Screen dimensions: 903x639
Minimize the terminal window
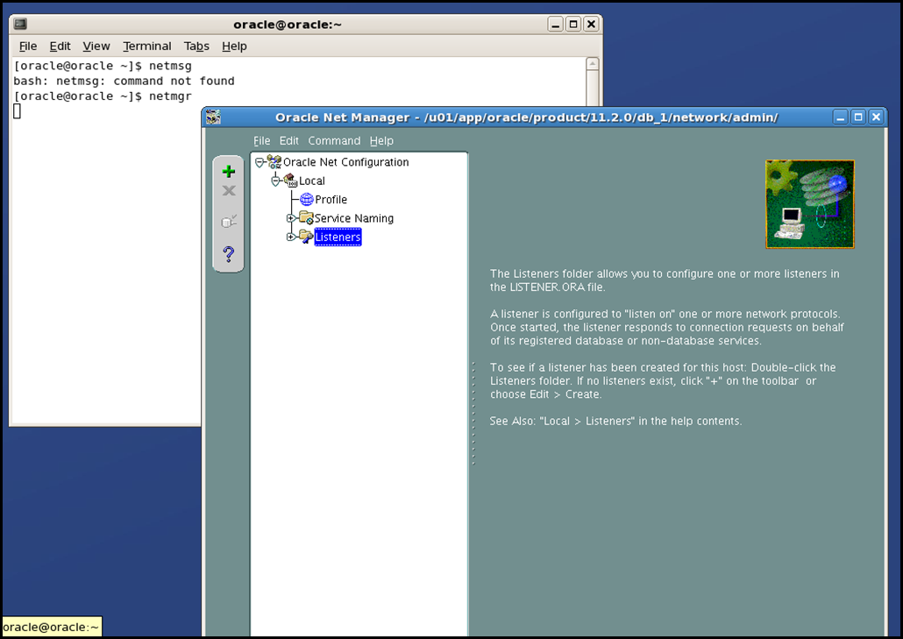pyautogui.click(x=555, y=25)
